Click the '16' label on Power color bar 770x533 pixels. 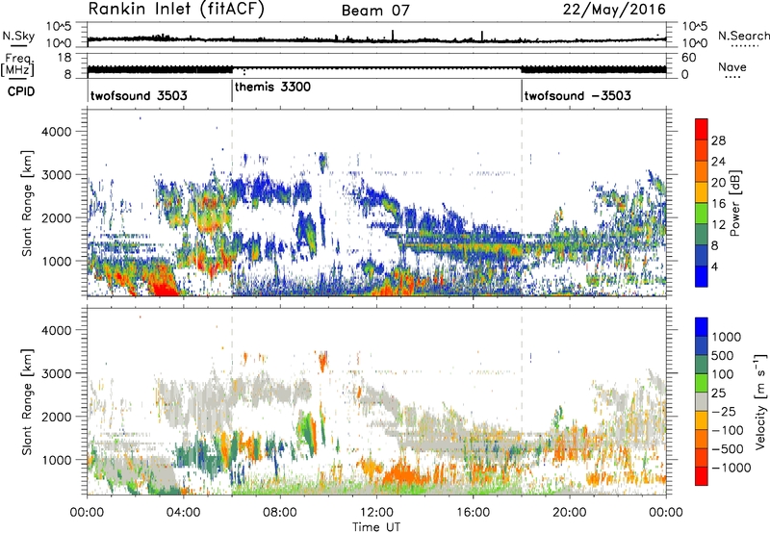click(x=718, y=204)
